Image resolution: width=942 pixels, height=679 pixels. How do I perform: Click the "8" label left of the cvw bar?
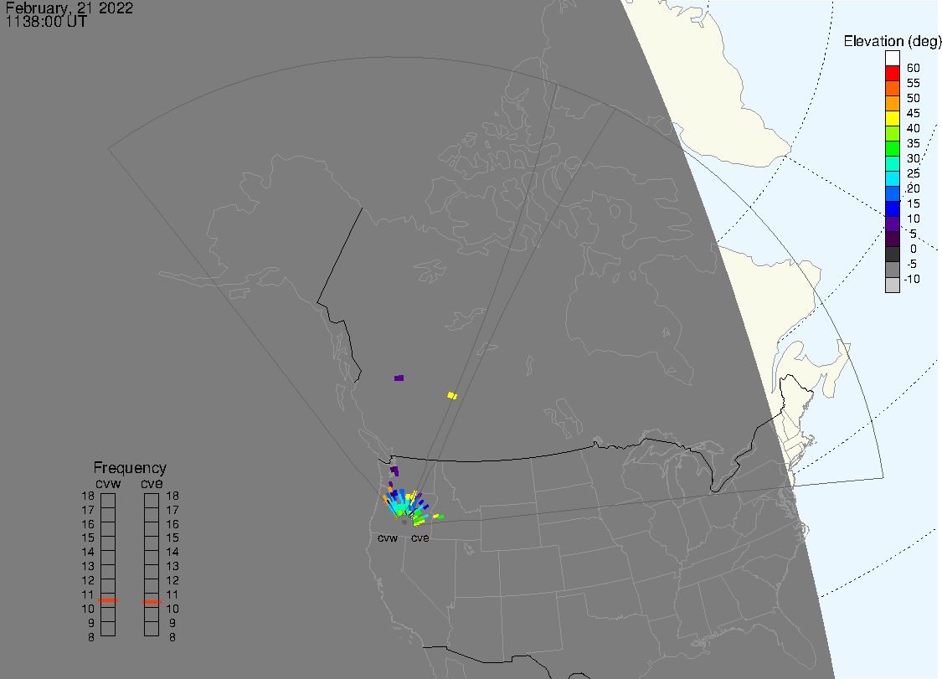point(91,637)
